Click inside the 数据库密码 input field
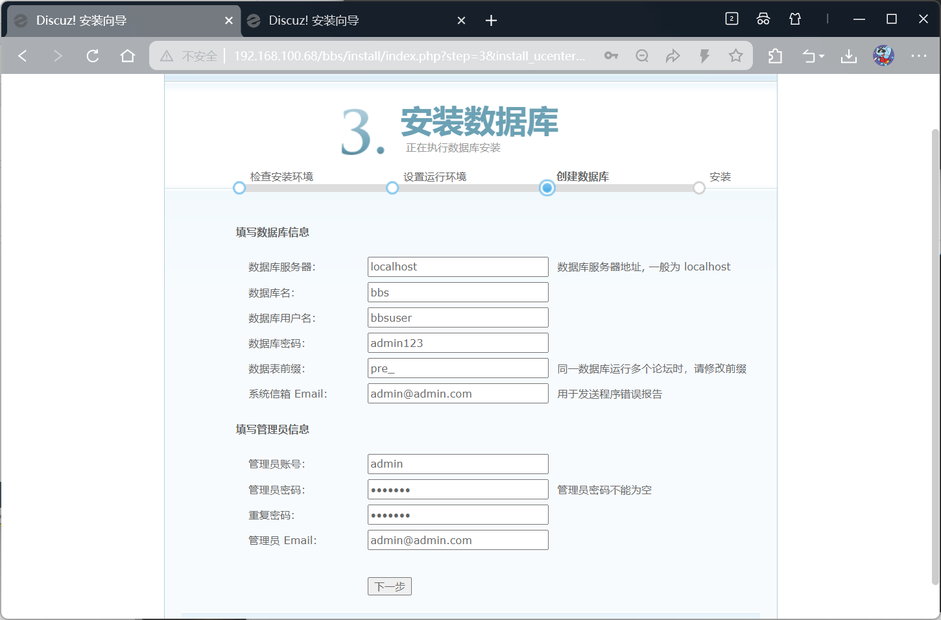 coord(457,342)
